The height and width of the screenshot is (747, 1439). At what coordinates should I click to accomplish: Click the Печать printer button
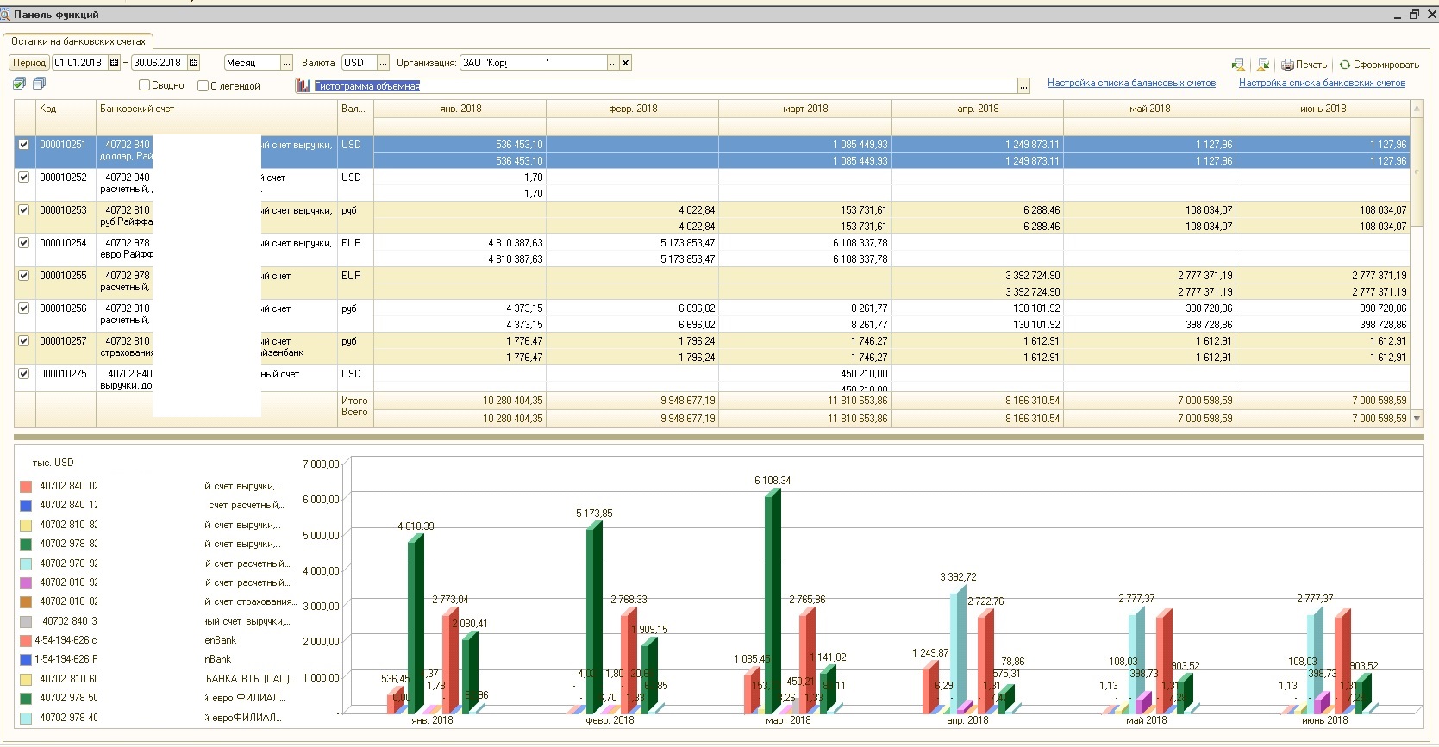coord(1304,65)
